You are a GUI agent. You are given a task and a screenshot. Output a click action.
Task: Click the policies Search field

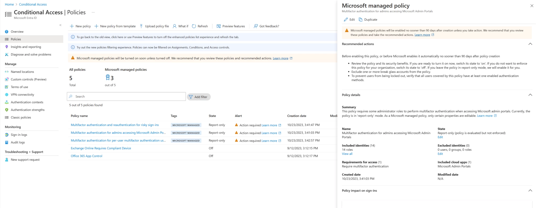pos(128,97)
